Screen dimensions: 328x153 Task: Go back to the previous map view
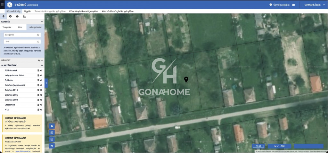click(x=52, y=146)
